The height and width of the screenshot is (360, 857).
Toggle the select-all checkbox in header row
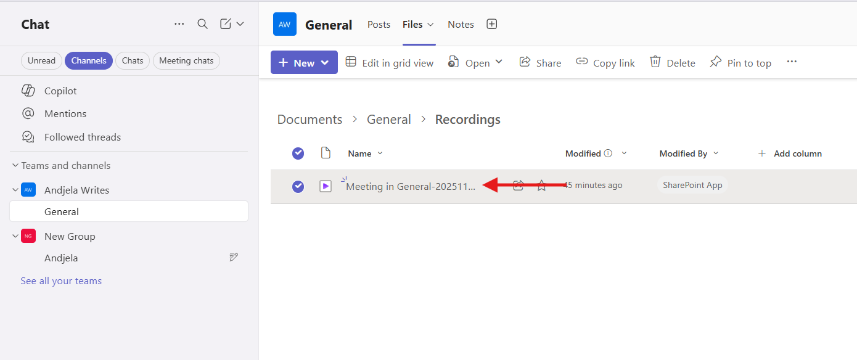click(x=298, y=153)
